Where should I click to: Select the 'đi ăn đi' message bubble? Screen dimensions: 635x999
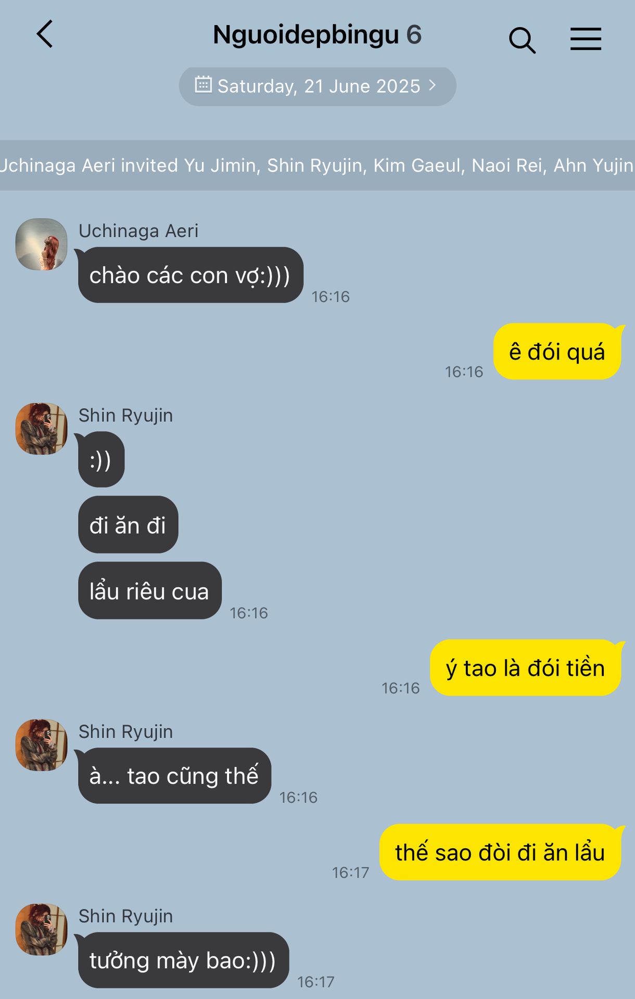pos(128,524)
